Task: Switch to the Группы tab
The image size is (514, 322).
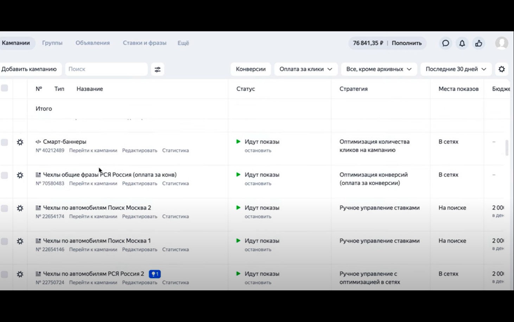Action: 52,43
